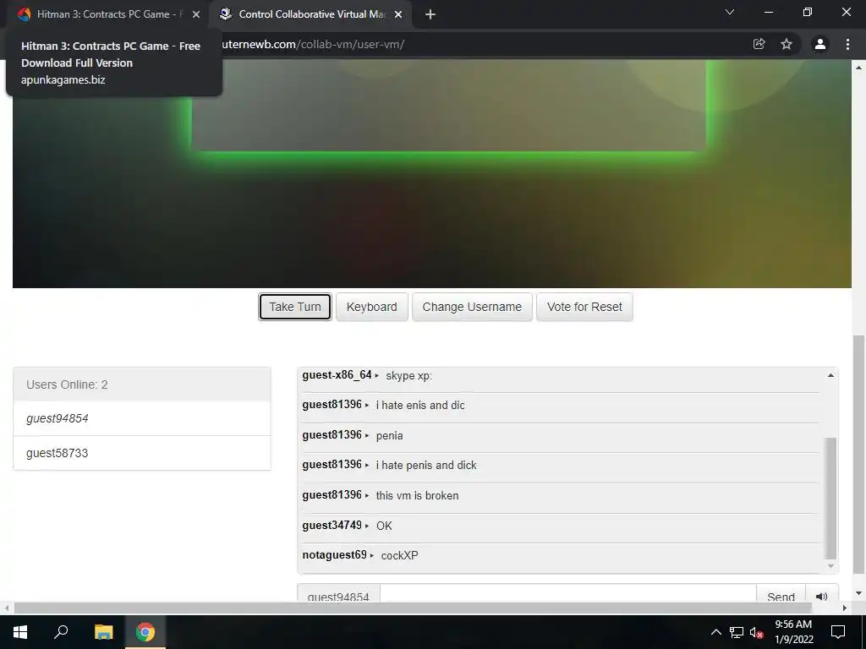Click the address bar URL
Viewport: 866px width, 649px height.
[x=313, y=44]
